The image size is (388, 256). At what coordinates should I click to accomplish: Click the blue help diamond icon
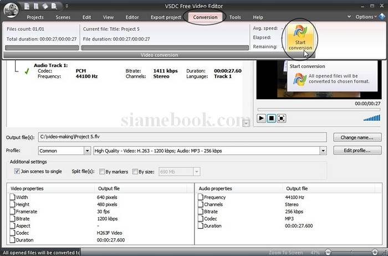click(x=381, y=17)
